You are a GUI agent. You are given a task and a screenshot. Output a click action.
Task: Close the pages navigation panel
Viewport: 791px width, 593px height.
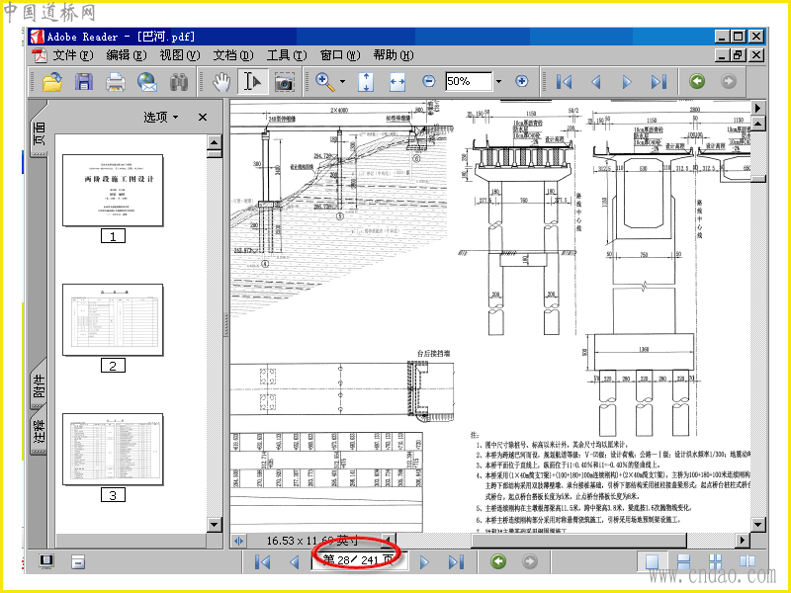pos(203,117)
